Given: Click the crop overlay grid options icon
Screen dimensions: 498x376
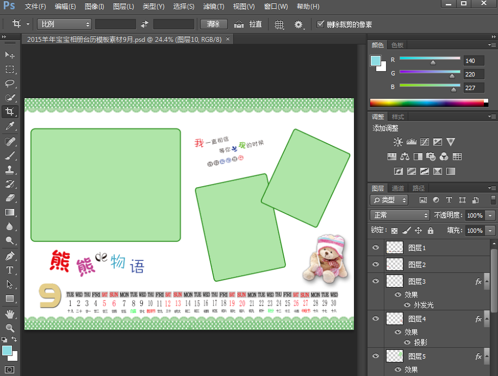Looking at the screenshot, I should (279, 24).
